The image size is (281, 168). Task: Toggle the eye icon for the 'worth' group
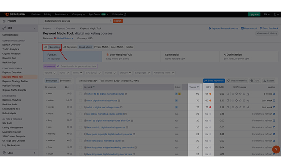pyautogui.click(x=71, y=113)
